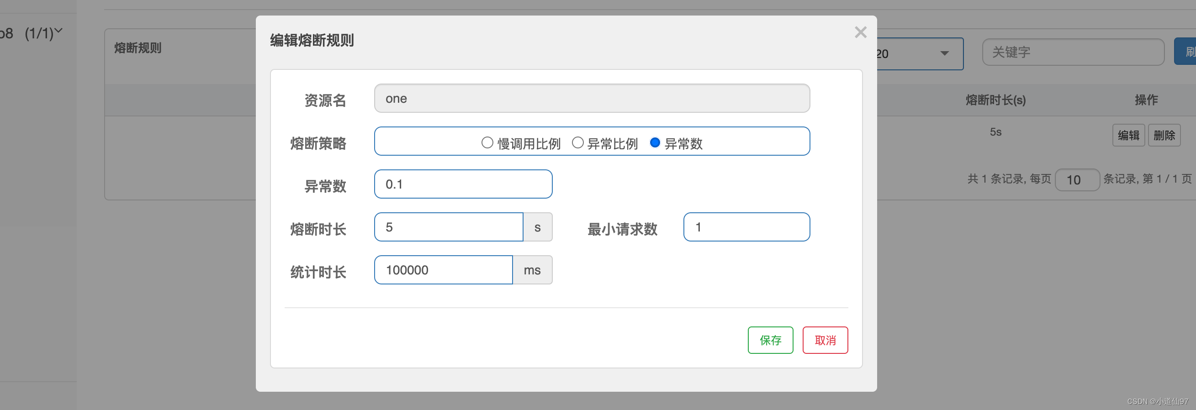Close the edit circuit-breaker rule dialog
1196x410 pixels.
point(860,32)
